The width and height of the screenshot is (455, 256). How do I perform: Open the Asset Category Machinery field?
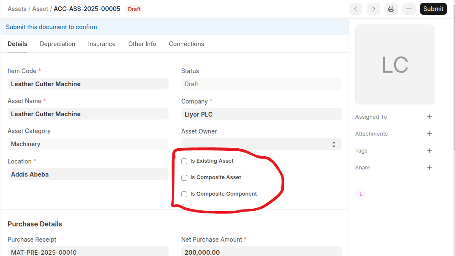(x=87, y=144)
